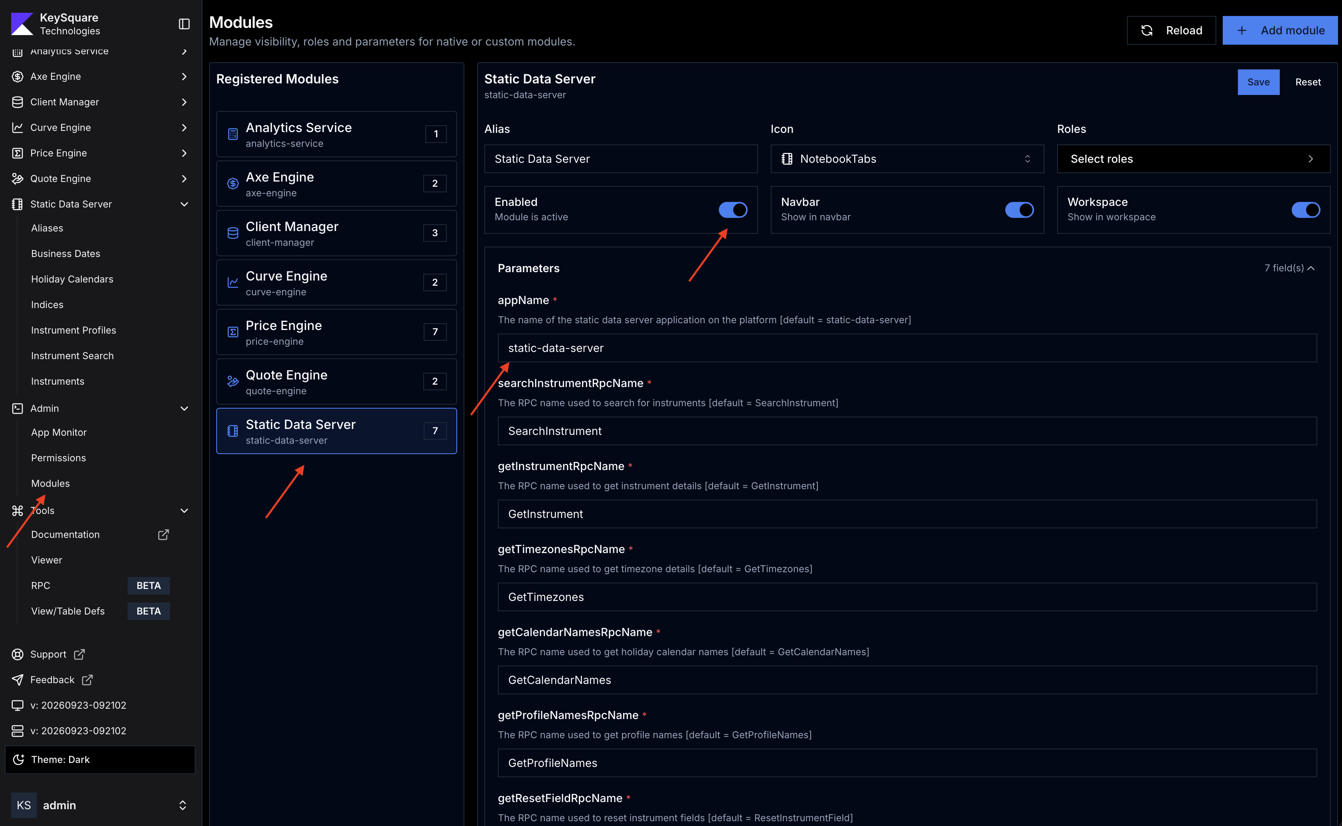
Task: Click the Price Engine sigma icon in sidebar
Action: (18, 153)
